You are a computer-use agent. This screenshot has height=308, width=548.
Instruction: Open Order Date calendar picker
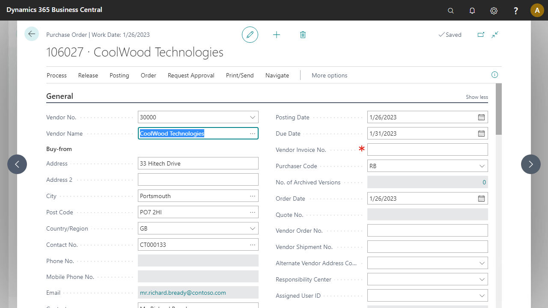(481, 198)
